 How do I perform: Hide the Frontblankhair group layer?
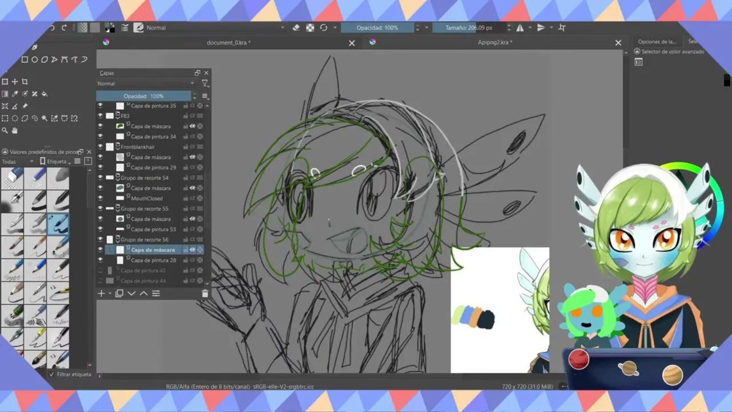[x=100, y=147]
